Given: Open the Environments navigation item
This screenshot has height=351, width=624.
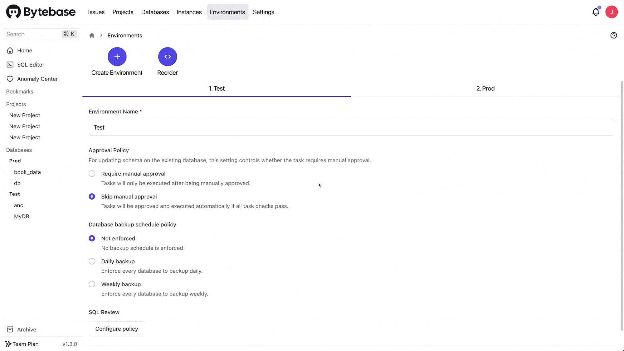Looking at the screenshot, I should tap(227, 12).
